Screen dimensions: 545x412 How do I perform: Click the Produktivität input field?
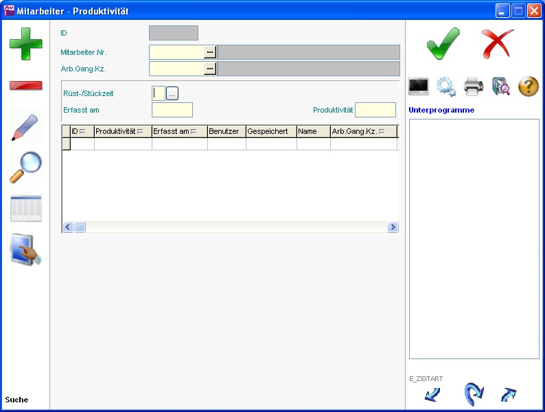pos(375,110)
